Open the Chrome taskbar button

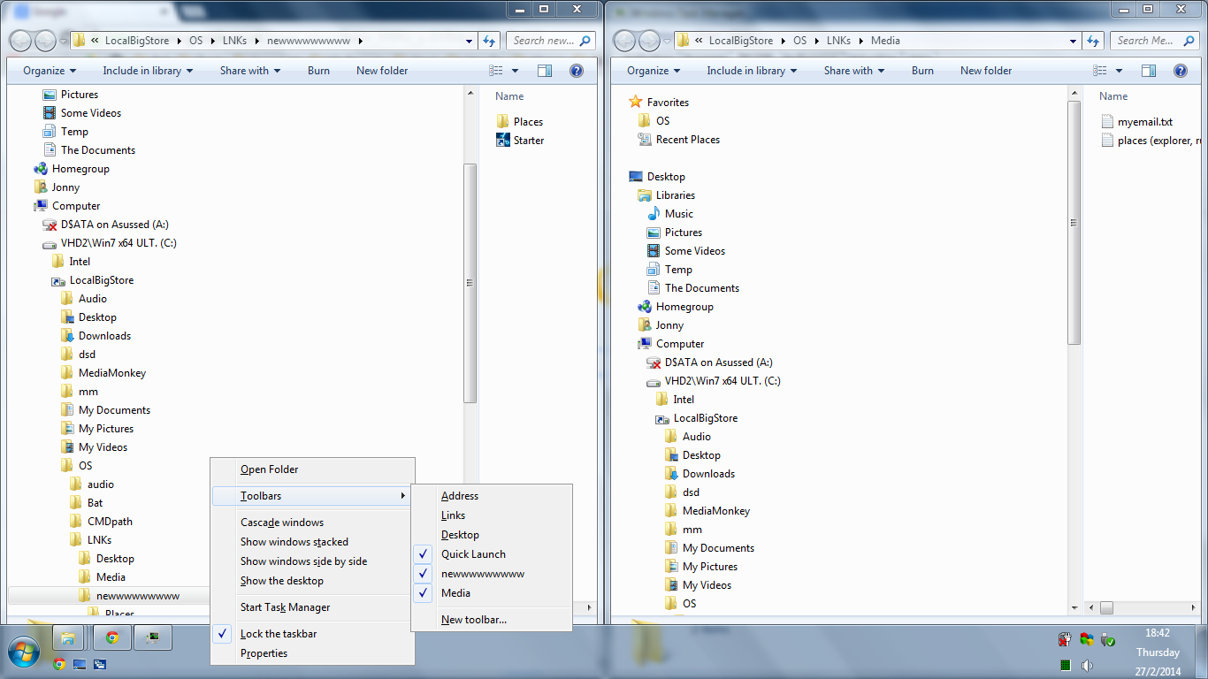[112, 637]
